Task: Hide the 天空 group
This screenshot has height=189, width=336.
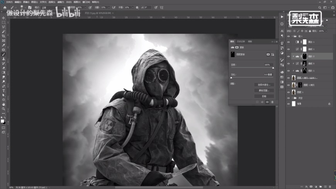Action: coord(288,98)
